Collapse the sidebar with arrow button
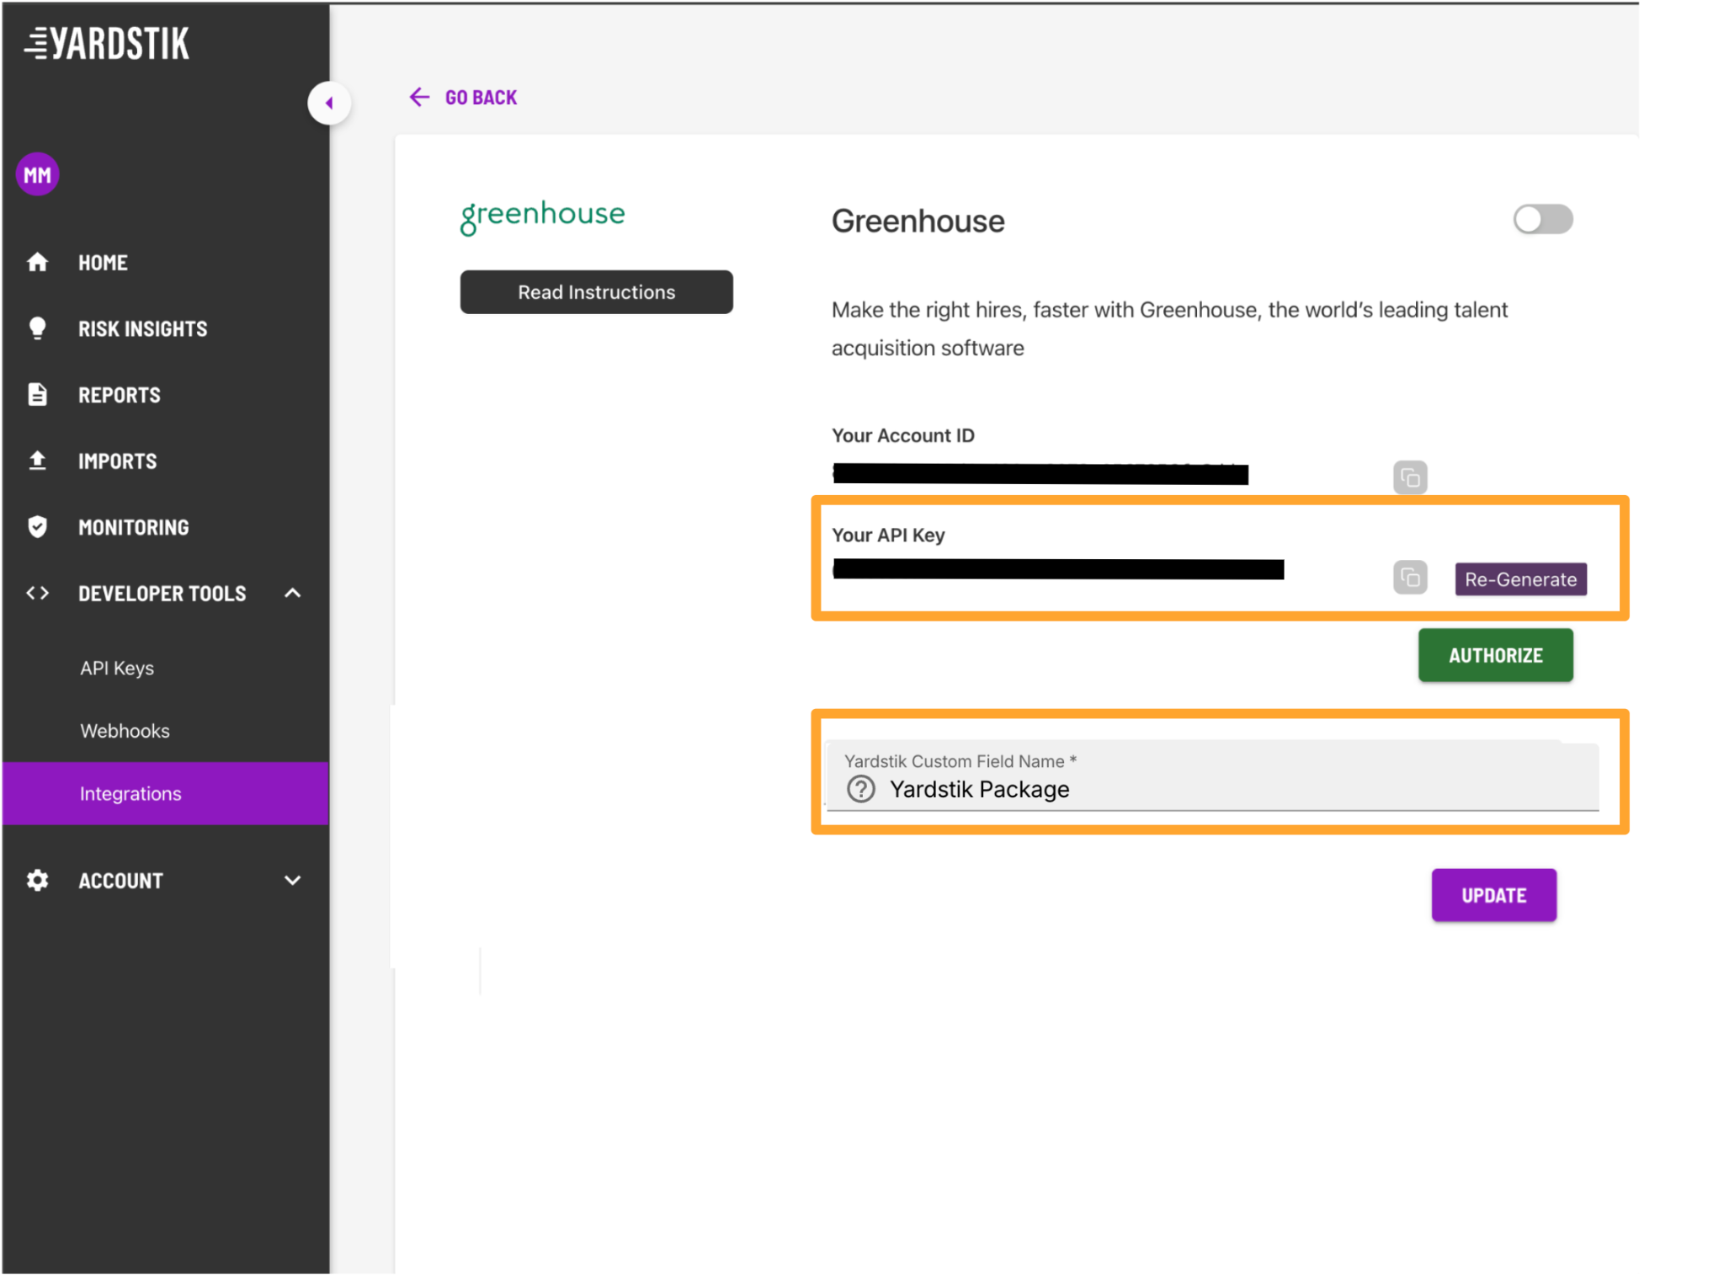The height and width of the screenshot is (1279, 1724). [x=329, y=104]
